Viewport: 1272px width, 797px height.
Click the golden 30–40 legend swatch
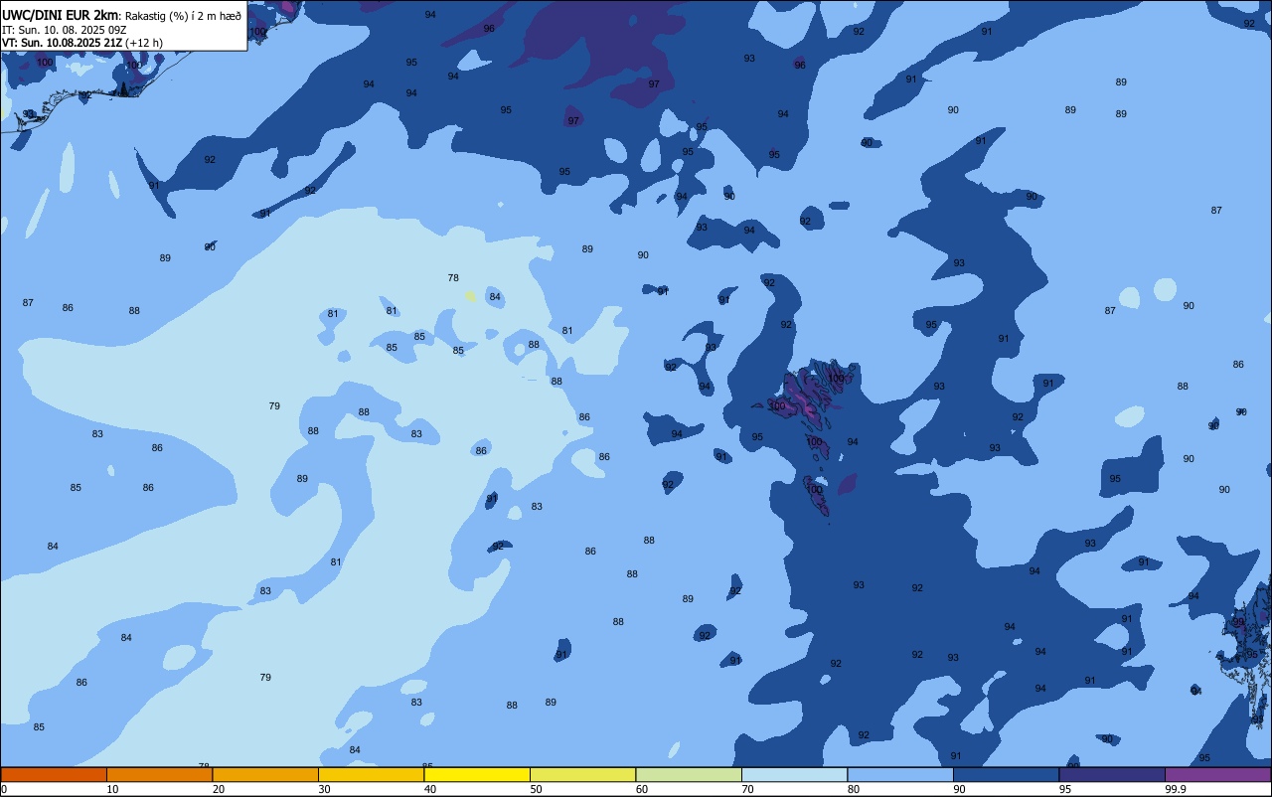coord(371,774)
